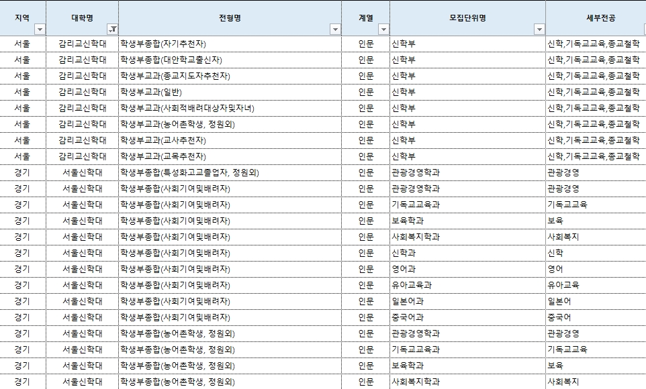Click cell 학생부종합(대안학교출신자)
Image resolution: width=646 pixels, height=389 pixels.
click(230, 60)
